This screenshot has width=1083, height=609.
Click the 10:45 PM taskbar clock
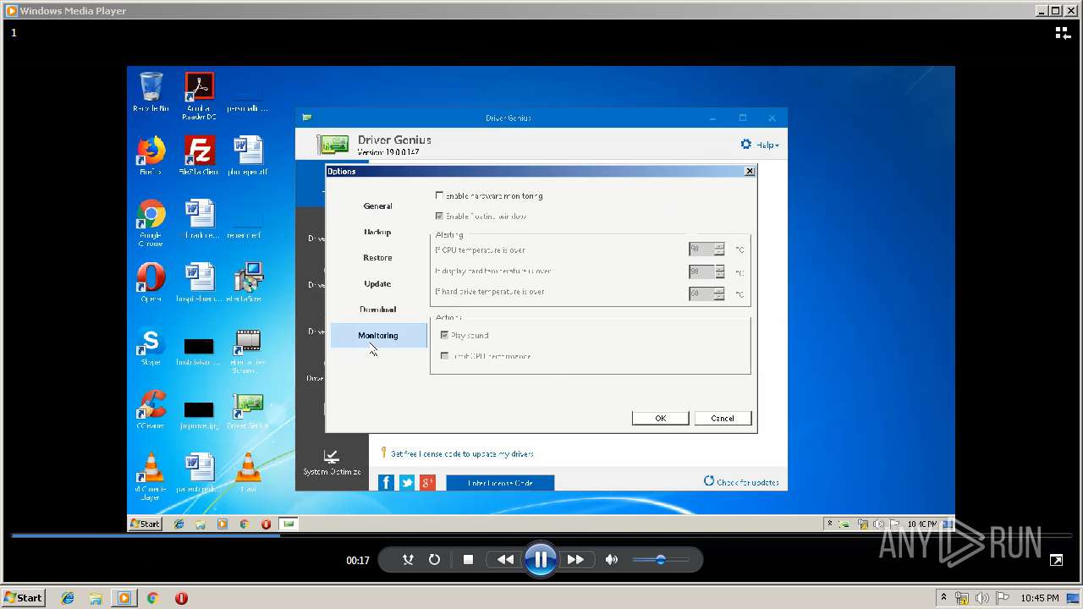click(x=1040, y=598)
